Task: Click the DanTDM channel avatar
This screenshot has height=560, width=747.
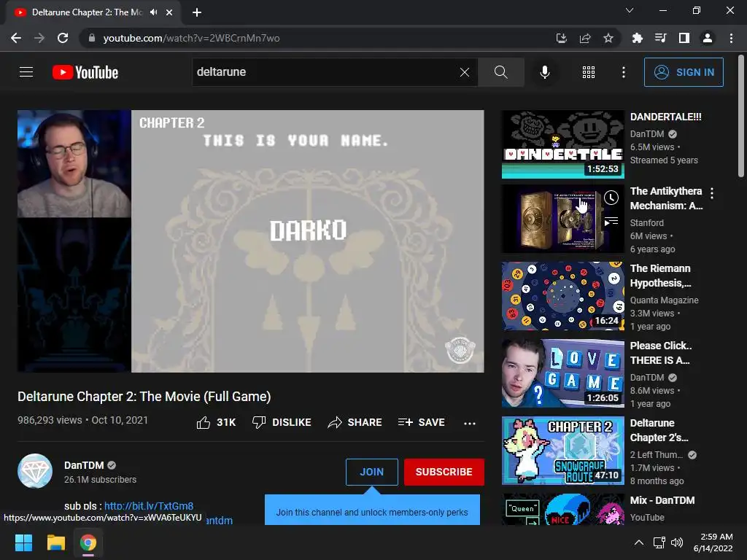Action: (x=35, y=471)
